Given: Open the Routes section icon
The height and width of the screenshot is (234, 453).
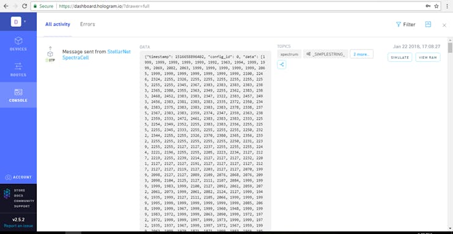Looking at the screenshot, I should point(18,66).
